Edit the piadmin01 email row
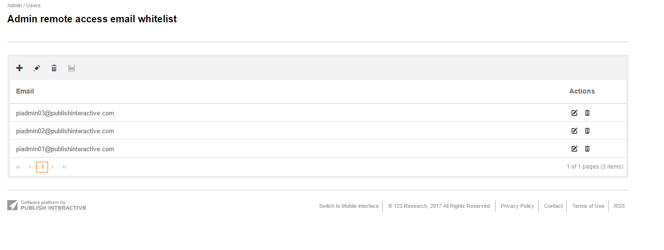Screen dimensions: 664x250 574,149
